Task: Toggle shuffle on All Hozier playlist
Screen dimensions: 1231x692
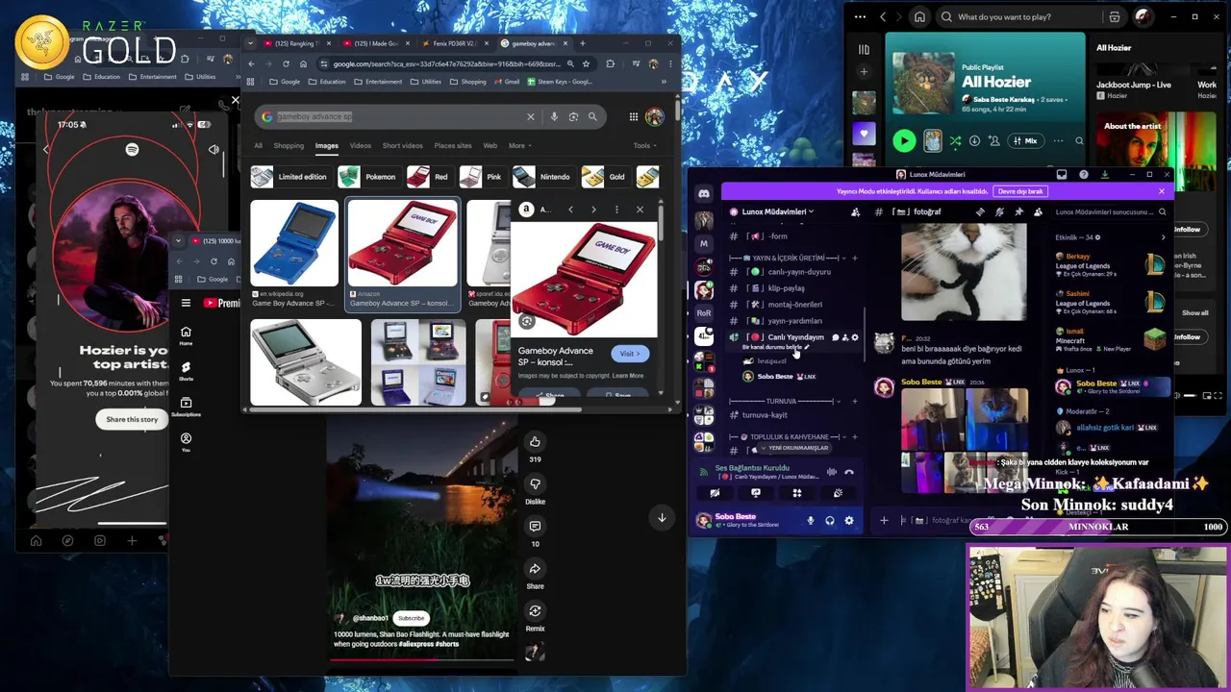Action: 955,140
